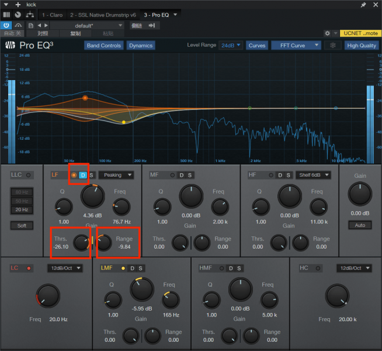
Task: Add a new insert with plus icon
Action: tap(18, 5)
